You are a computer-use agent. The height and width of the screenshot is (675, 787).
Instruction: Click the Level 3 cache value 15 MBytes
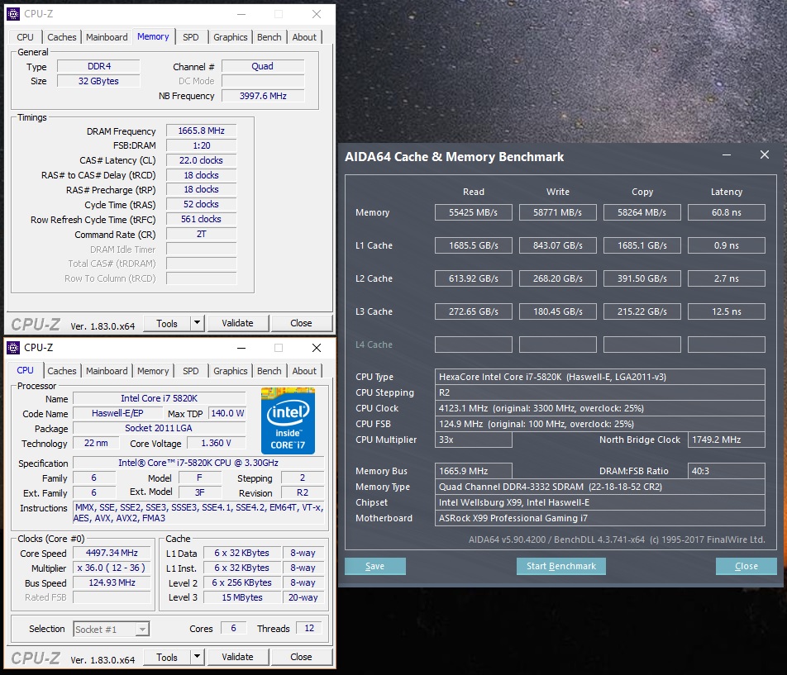242,597
